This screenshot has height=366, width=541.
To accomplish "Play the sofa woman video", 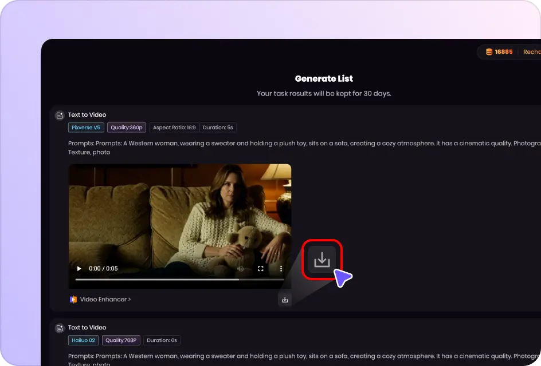I will (79, 269).
